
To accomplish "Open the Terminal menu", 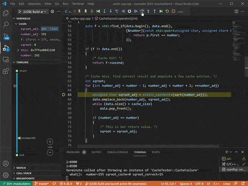I will pos(77,3).
